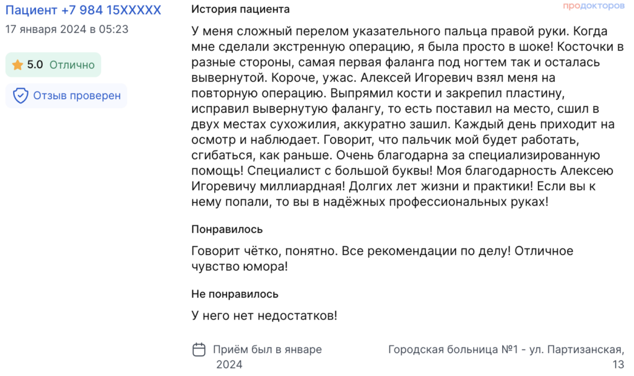Click the words 'Короче, ужас.' in the review

pyautogui.click(x=314, y=77)
